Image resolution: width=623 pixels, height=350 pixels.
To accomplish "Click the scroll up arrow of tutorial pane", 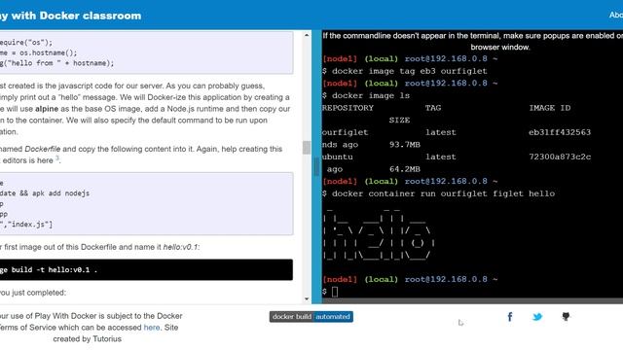I will 307,35.
